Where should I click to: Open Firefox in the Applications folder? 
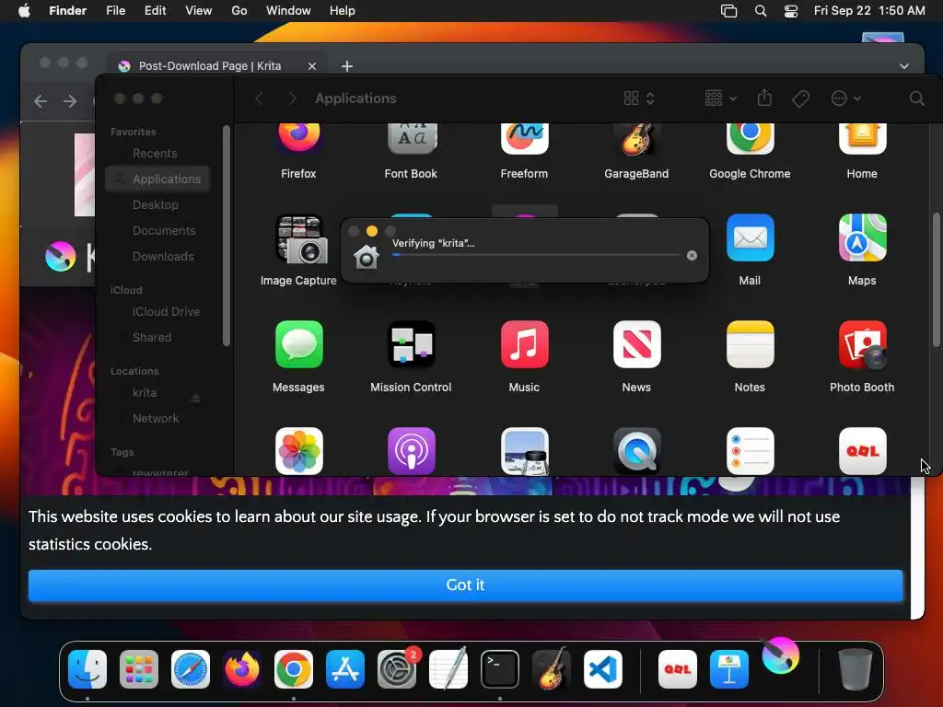tap(299, 138)
